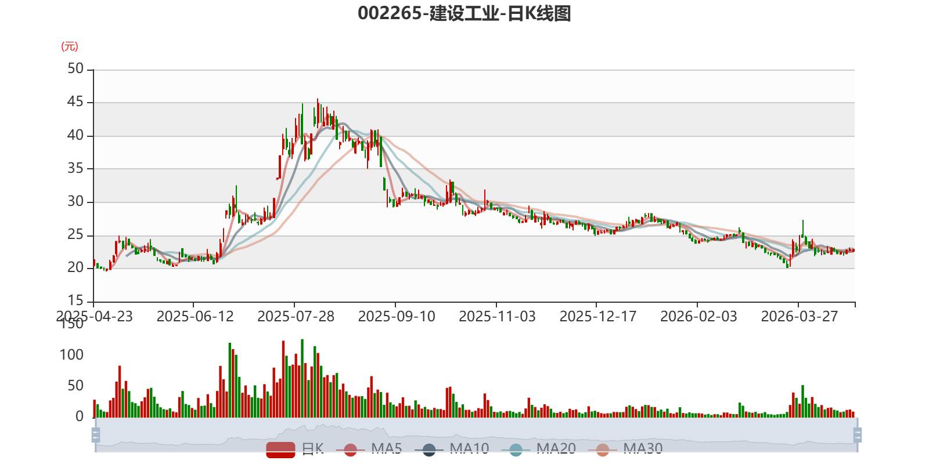Image resolution: width=929 pixels, height=464 pixels.
Task: Click the 100 volume axis label
Action: tap(71, 354)
